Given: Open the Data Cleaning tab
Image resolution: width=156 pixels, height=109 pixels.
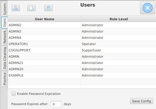Looking at the screenshot, I should (4, 58).
